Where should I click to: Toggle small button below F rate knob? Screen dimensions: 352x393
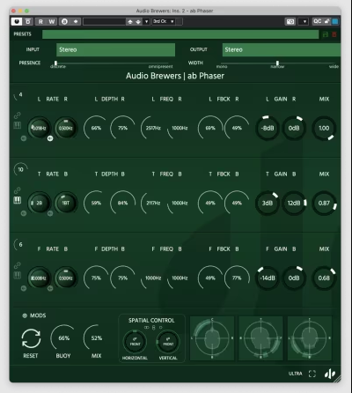[24, 288]
